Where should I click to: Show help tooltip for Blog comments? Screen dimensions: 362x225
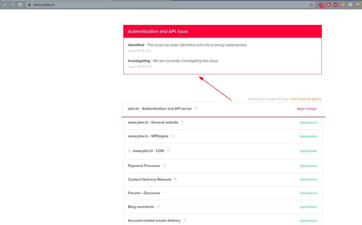(x=158, y=207)
